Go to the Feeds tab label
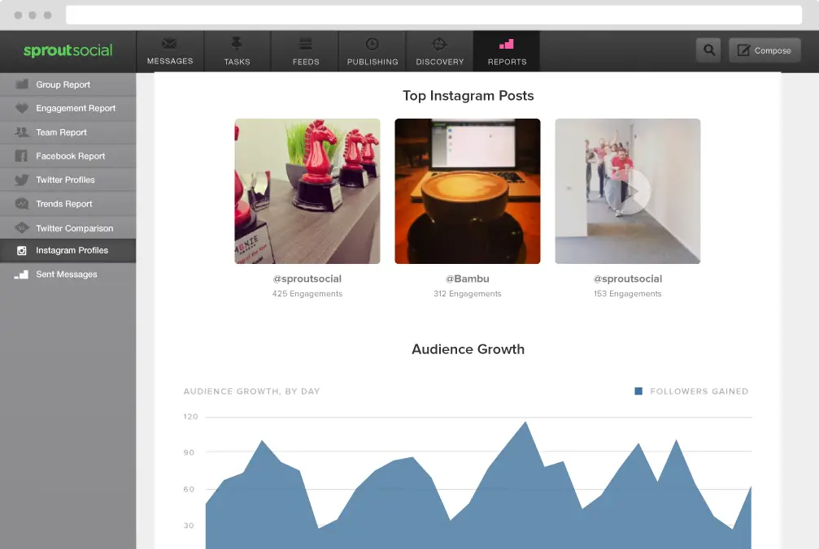Image resolution: width=819 pixels, height=549 pixels. [x=306, y=62]
